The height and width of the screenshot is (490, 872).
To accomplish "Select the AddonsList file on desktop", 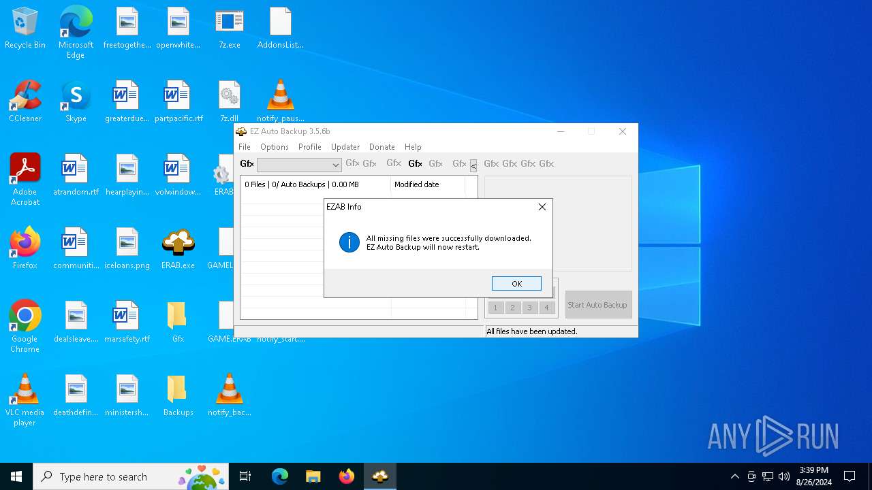I will [x=281, y=29].
